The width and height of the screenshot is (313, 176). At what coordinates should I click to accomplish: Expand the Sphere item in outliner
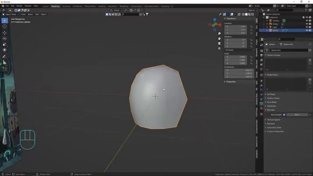[267, 30]
